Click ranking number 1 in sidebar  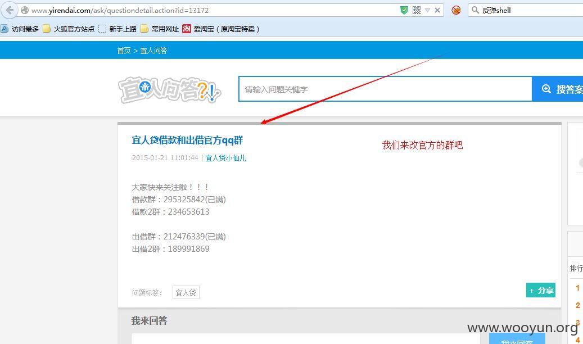[578, 288]
